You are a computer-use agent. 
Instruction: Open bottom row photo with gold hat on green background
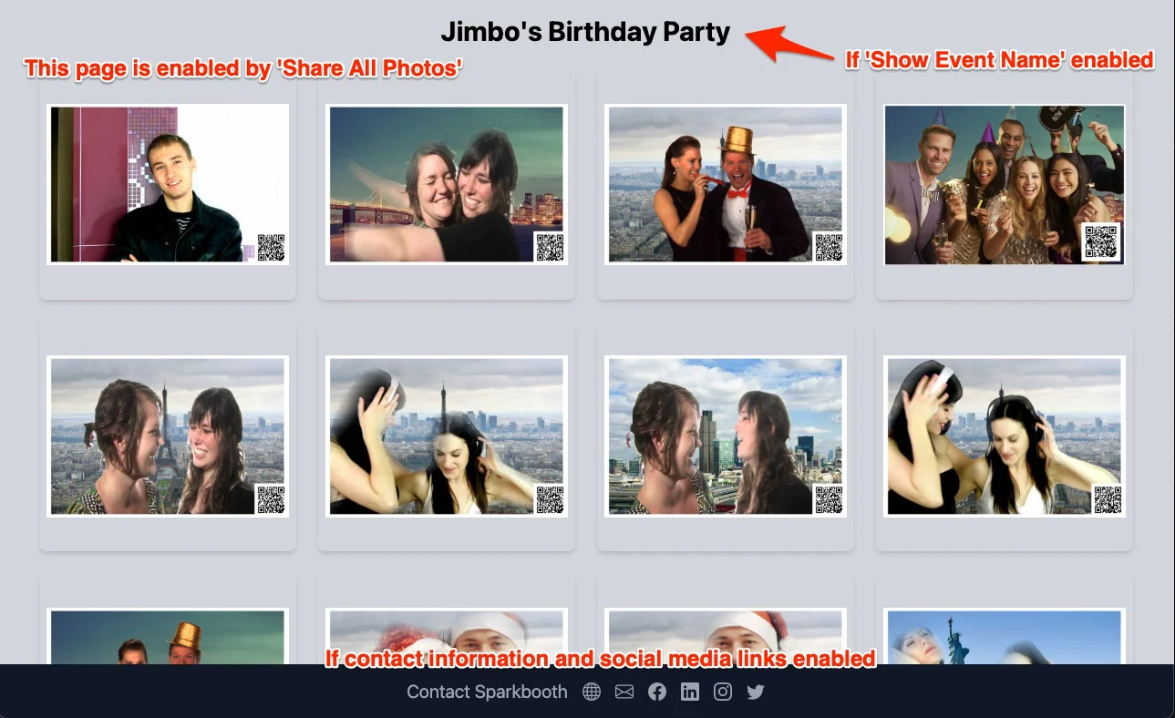tap(168, 637)
